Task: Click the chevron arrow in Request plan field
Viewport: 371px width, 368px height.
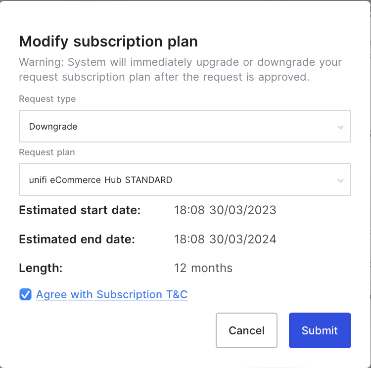Action: pyautogui.click(x=340, y=181)
